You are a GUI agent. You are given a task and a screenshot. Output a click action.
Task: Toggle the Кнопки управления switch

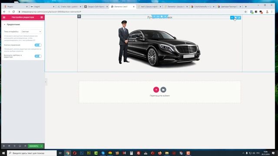pyautogui.click(x=38, y=45)
